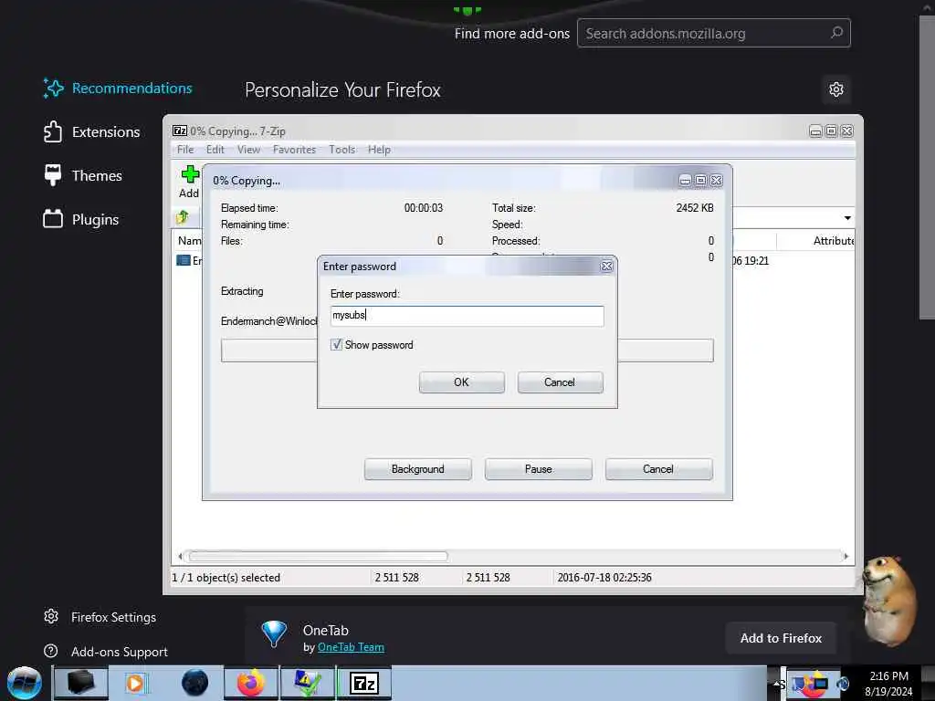Focus the Enter password text field
This screenshot has width=935, height=701.
[x=467, y=315]
